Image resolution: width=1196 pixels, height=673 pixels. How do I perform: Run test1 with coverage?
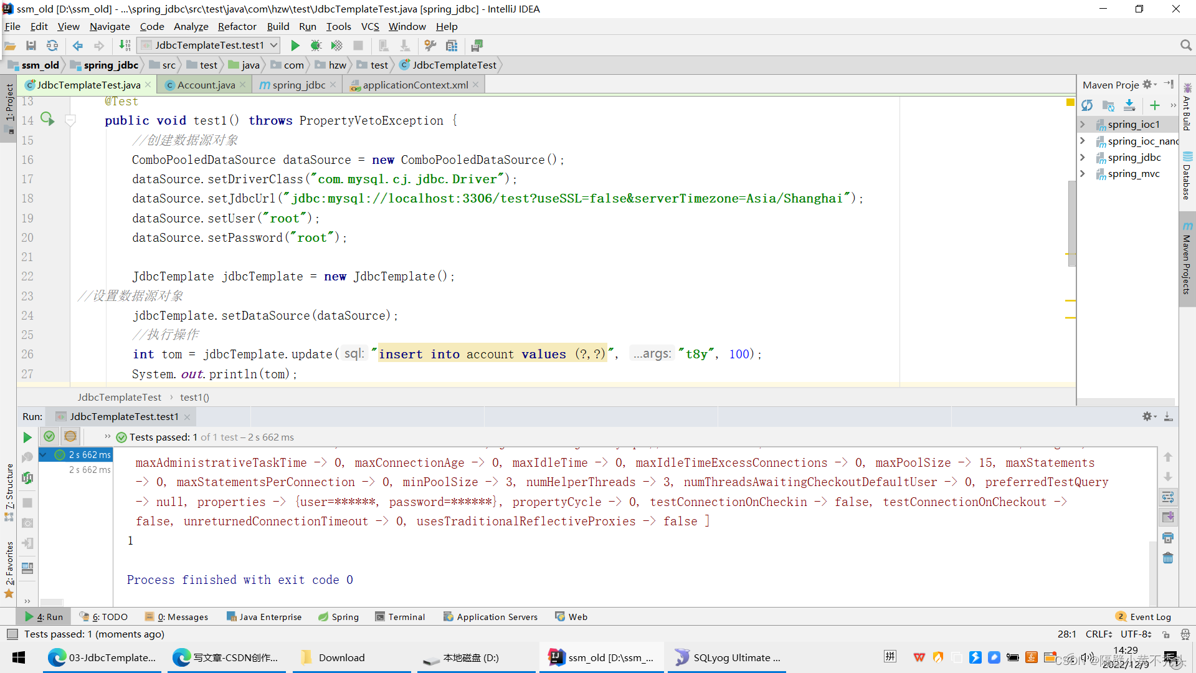(x=336, y=45)
